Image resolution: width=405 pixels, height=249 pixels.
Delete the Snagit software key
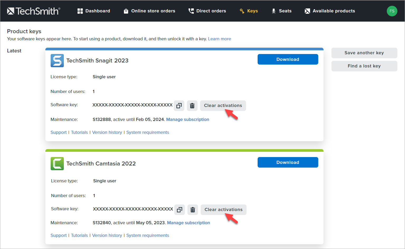(192, 105)
